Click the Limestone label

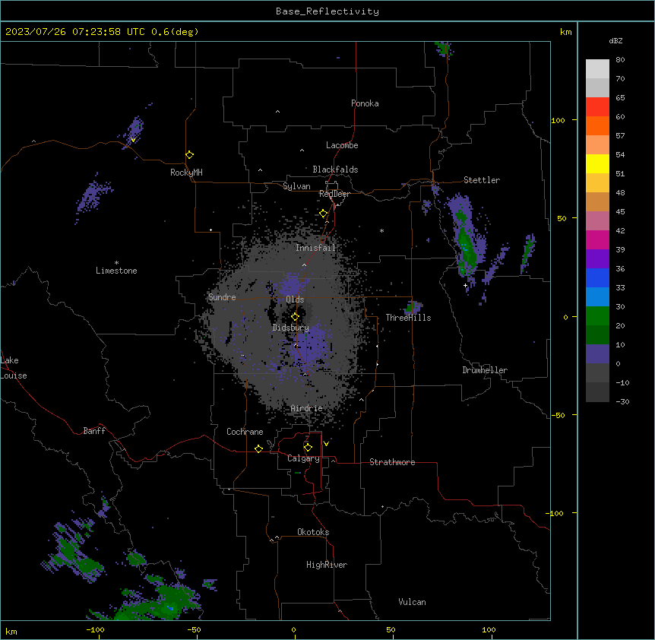click(116, 271)
